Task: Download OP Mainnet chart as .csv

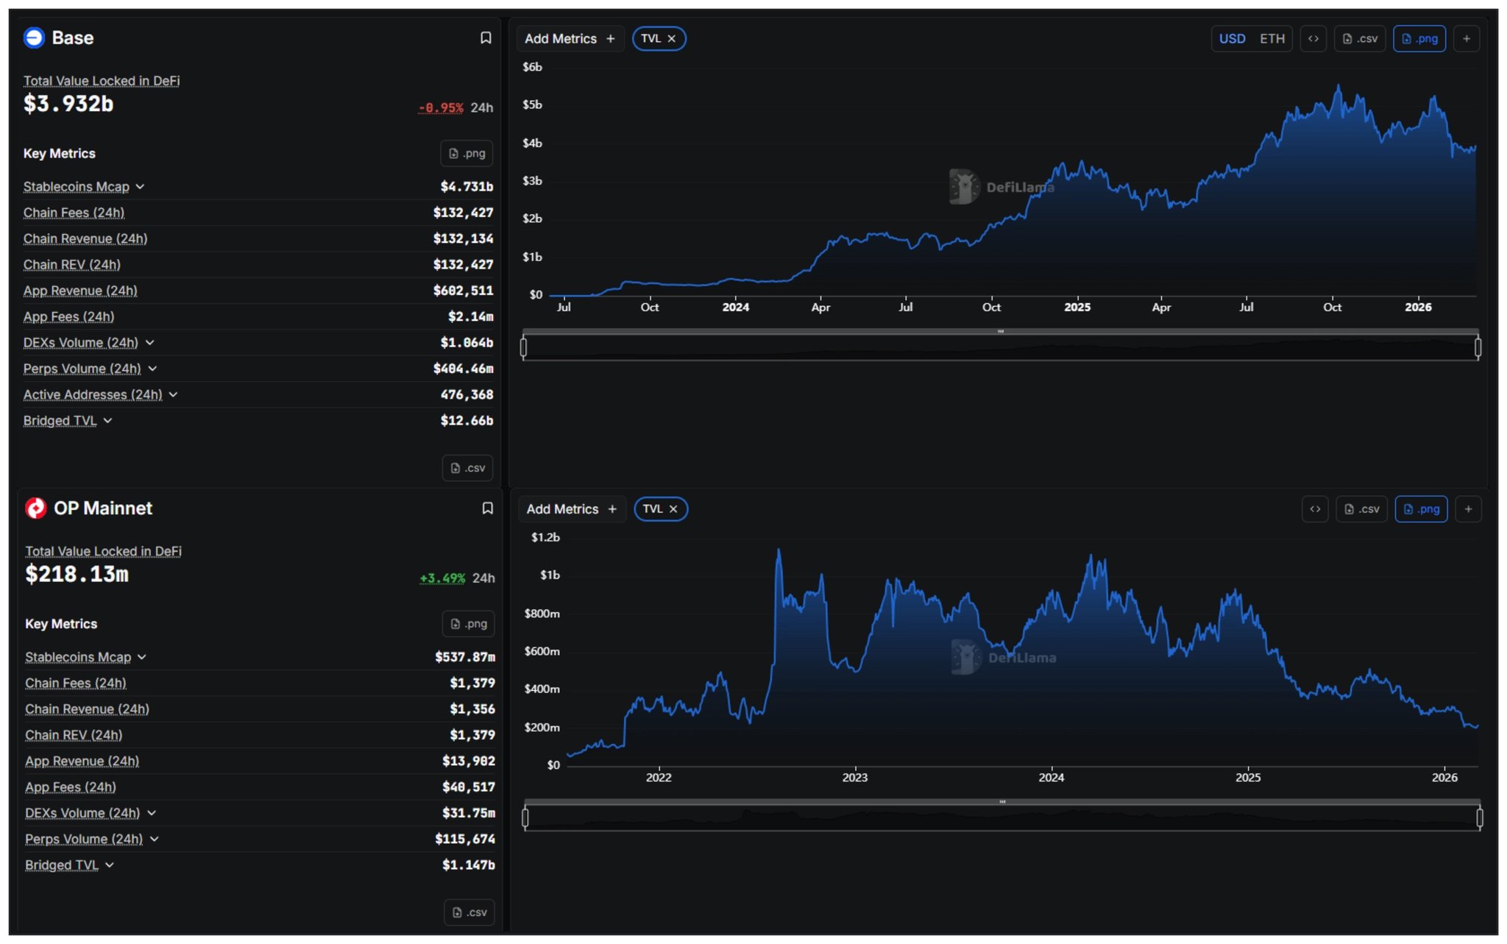Action: [1361, 509]
